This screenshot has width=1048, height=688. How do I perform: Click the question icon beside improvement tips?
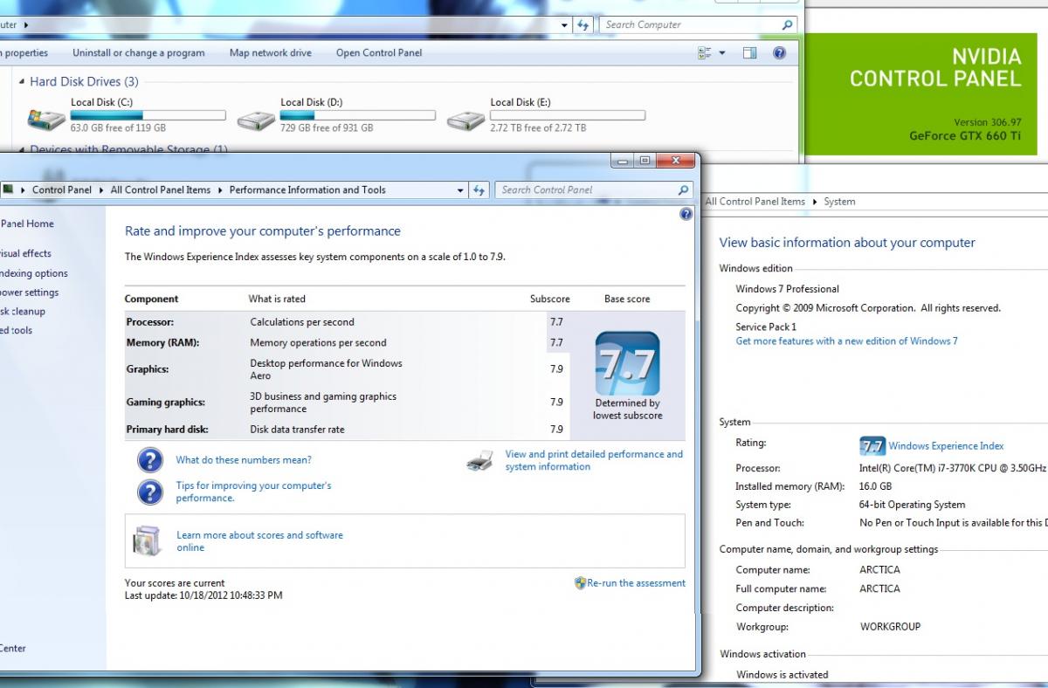tap(150, 492)
